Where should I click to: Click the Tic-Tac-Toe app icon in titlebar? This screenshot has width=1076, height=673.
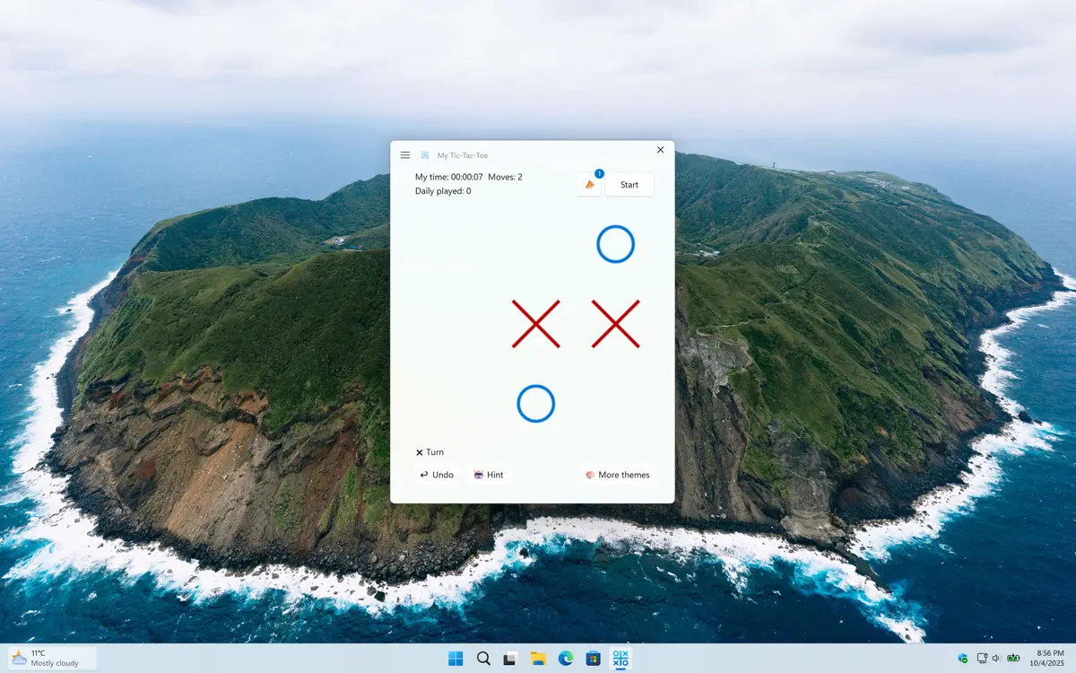point(425,154)
